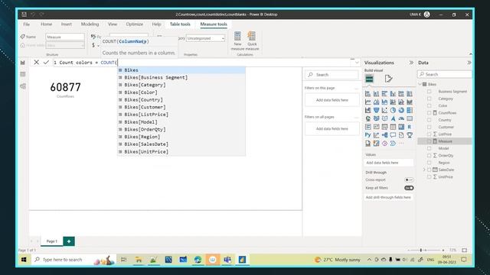Choose the Python visual
This screenshot has height=275, width=490.
click(367, 135)
